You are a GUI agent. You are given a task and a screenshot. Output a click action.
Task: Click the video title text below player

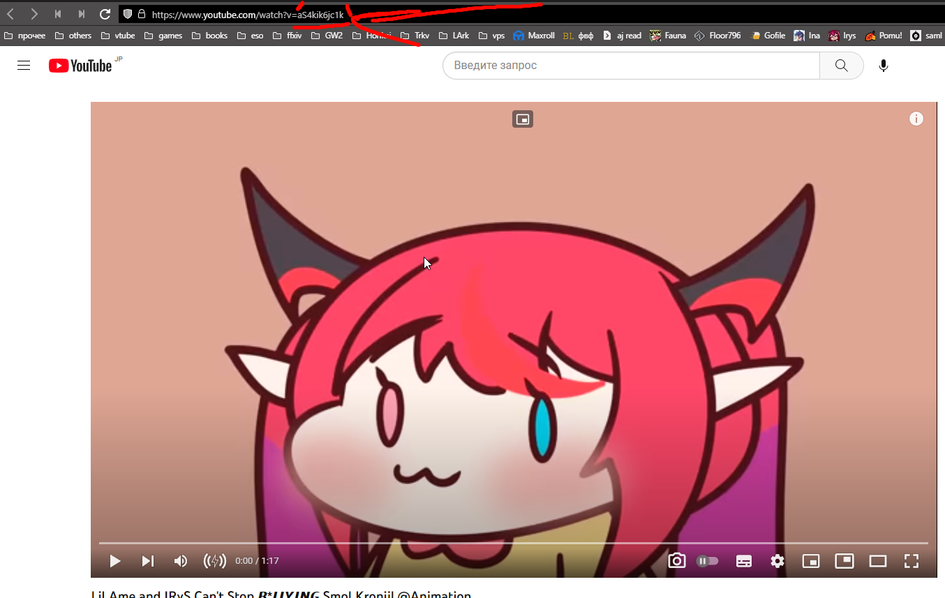tap(281, 594)
